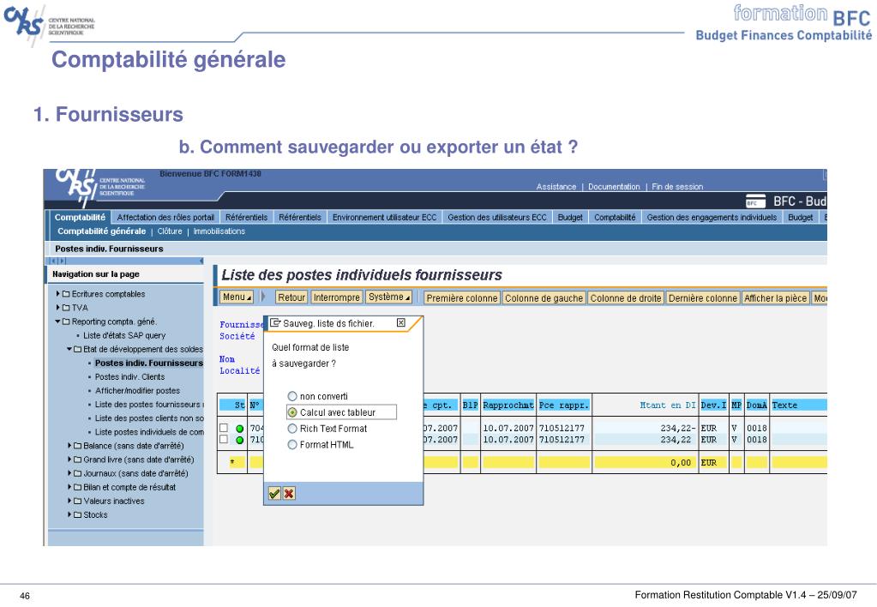The image size is (877, 607).
Task: Collapse navigation panel with arrow icon
Action: click(201, 261)
